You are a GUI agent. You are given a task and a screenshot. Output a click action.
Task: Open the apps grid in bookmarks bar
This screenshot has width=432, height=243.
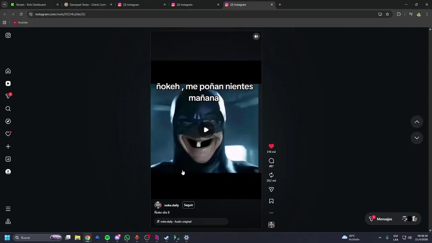pos(4,23)
